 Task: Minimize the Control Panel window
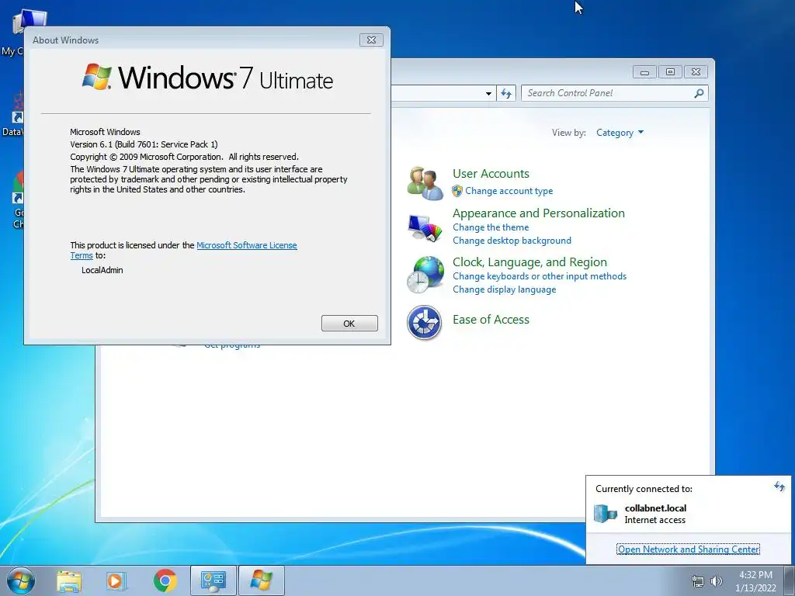pos(644,72)
